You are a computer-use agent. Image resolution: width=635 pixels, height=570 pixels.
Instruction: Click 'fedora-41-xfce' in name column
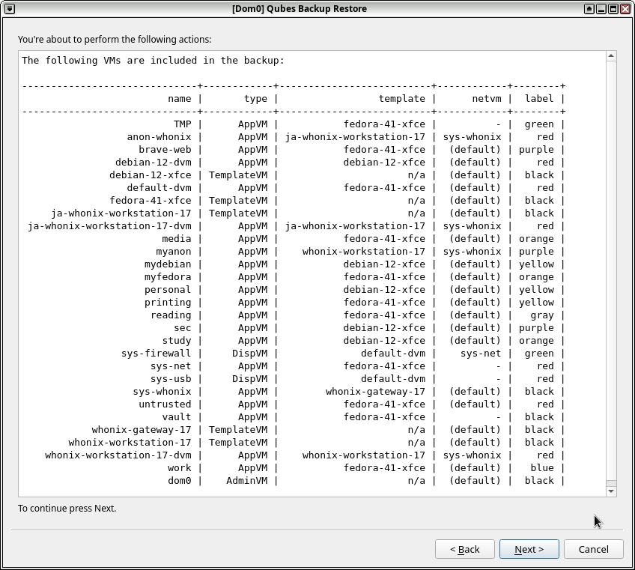pos(151,201)
